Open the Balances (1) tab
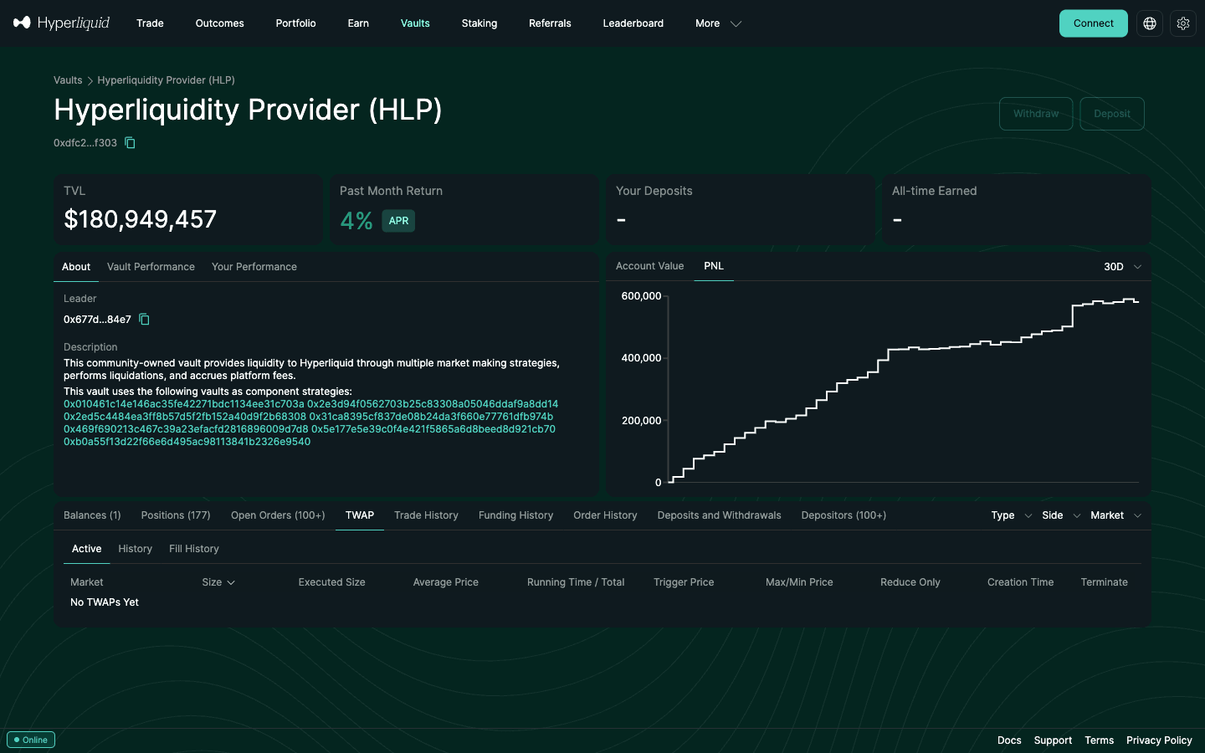Image resolution: width=1205 pixels, height=753 pixels. (92, 515)
